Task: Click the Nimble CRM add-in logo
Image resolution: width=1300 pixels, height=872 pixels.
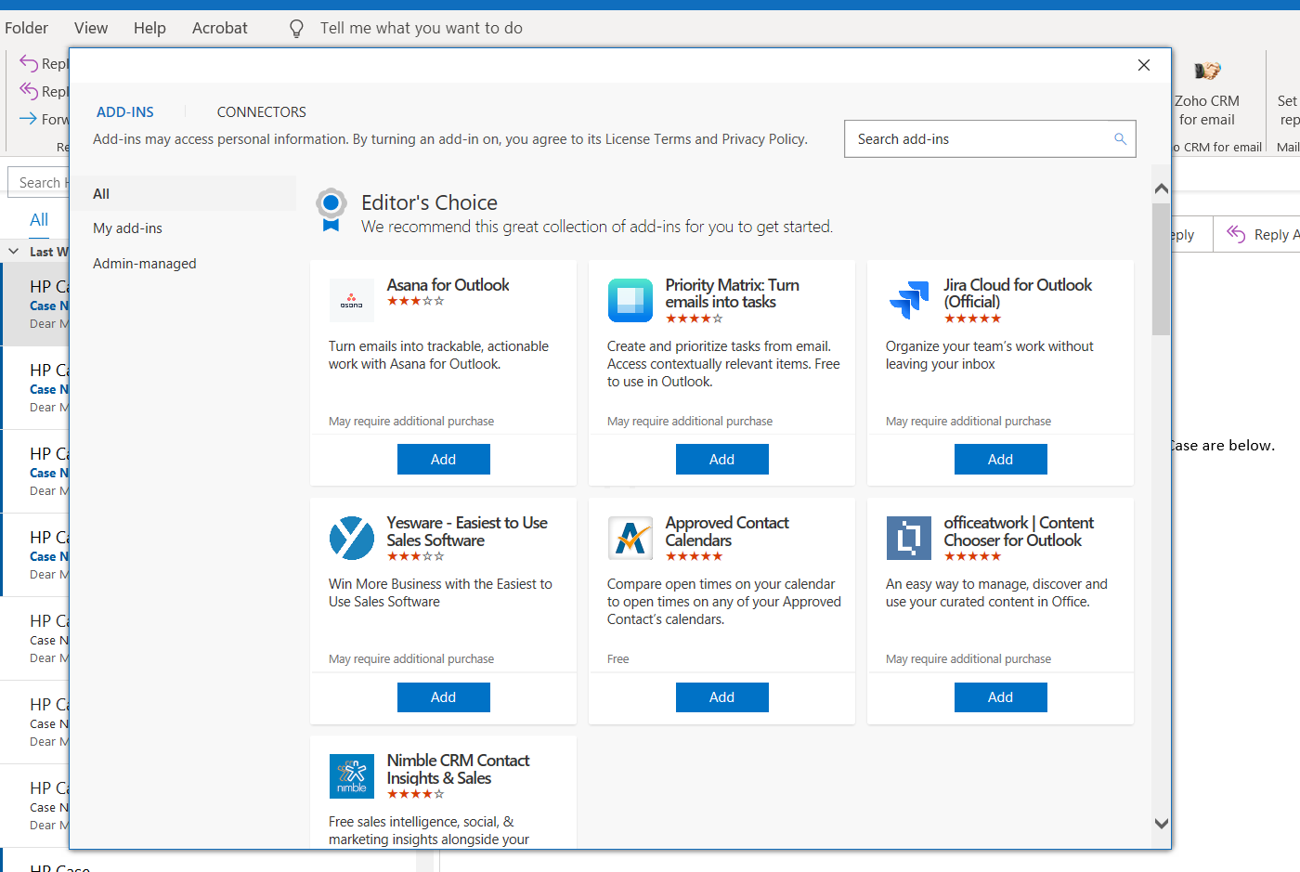Action: 352,776
